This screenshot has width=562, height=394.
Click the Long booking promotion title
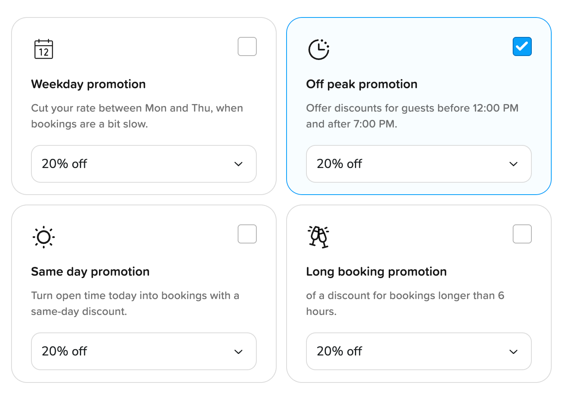coord(376,272)
